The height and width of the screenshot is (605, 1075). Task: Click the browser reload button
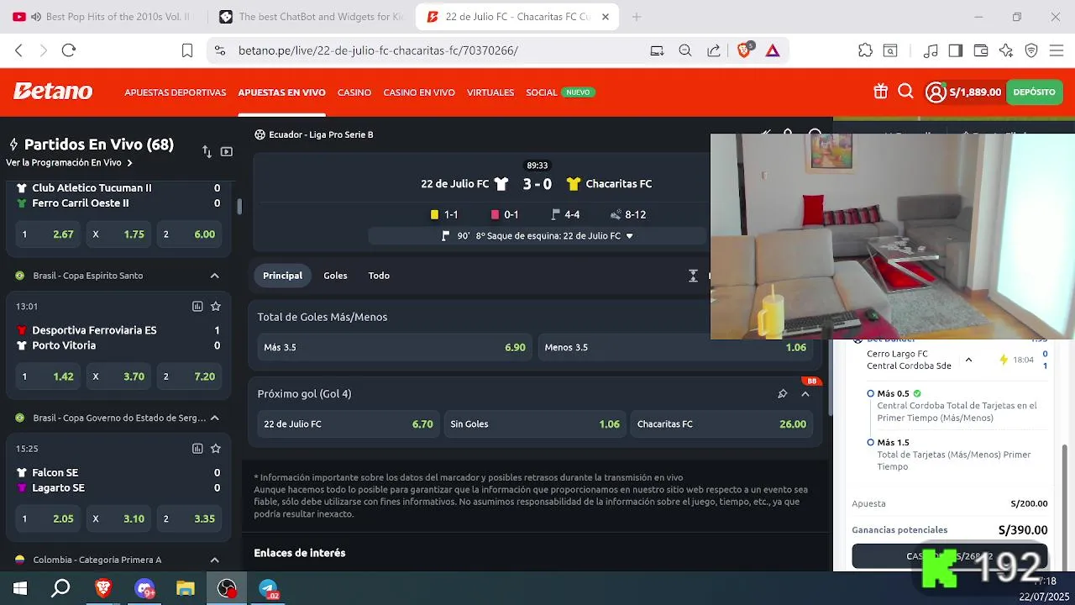click(69, 50)
